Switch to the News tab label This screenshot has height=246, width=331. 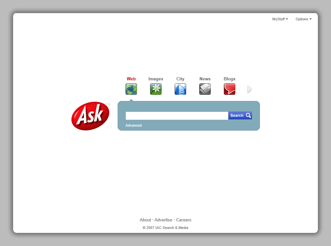click(205, 79)
